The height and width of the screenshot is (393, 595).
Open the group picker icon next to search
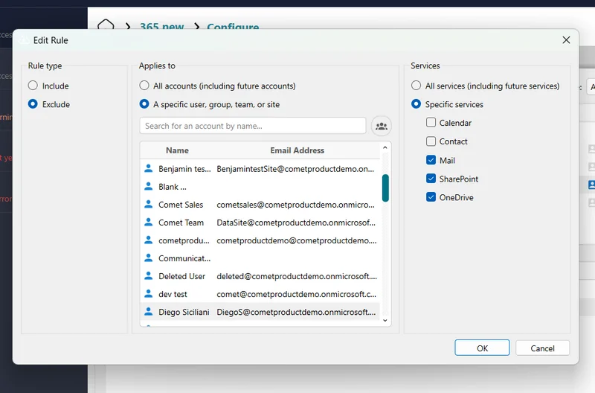click(382, 126)
